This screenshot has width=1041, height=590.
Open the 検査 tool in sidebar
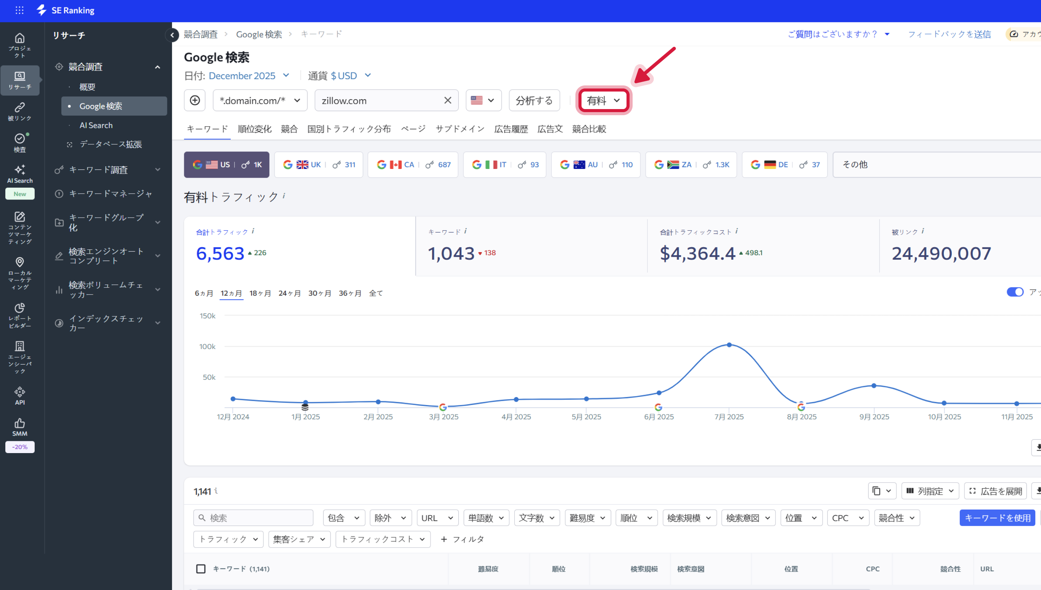[19, 142]
